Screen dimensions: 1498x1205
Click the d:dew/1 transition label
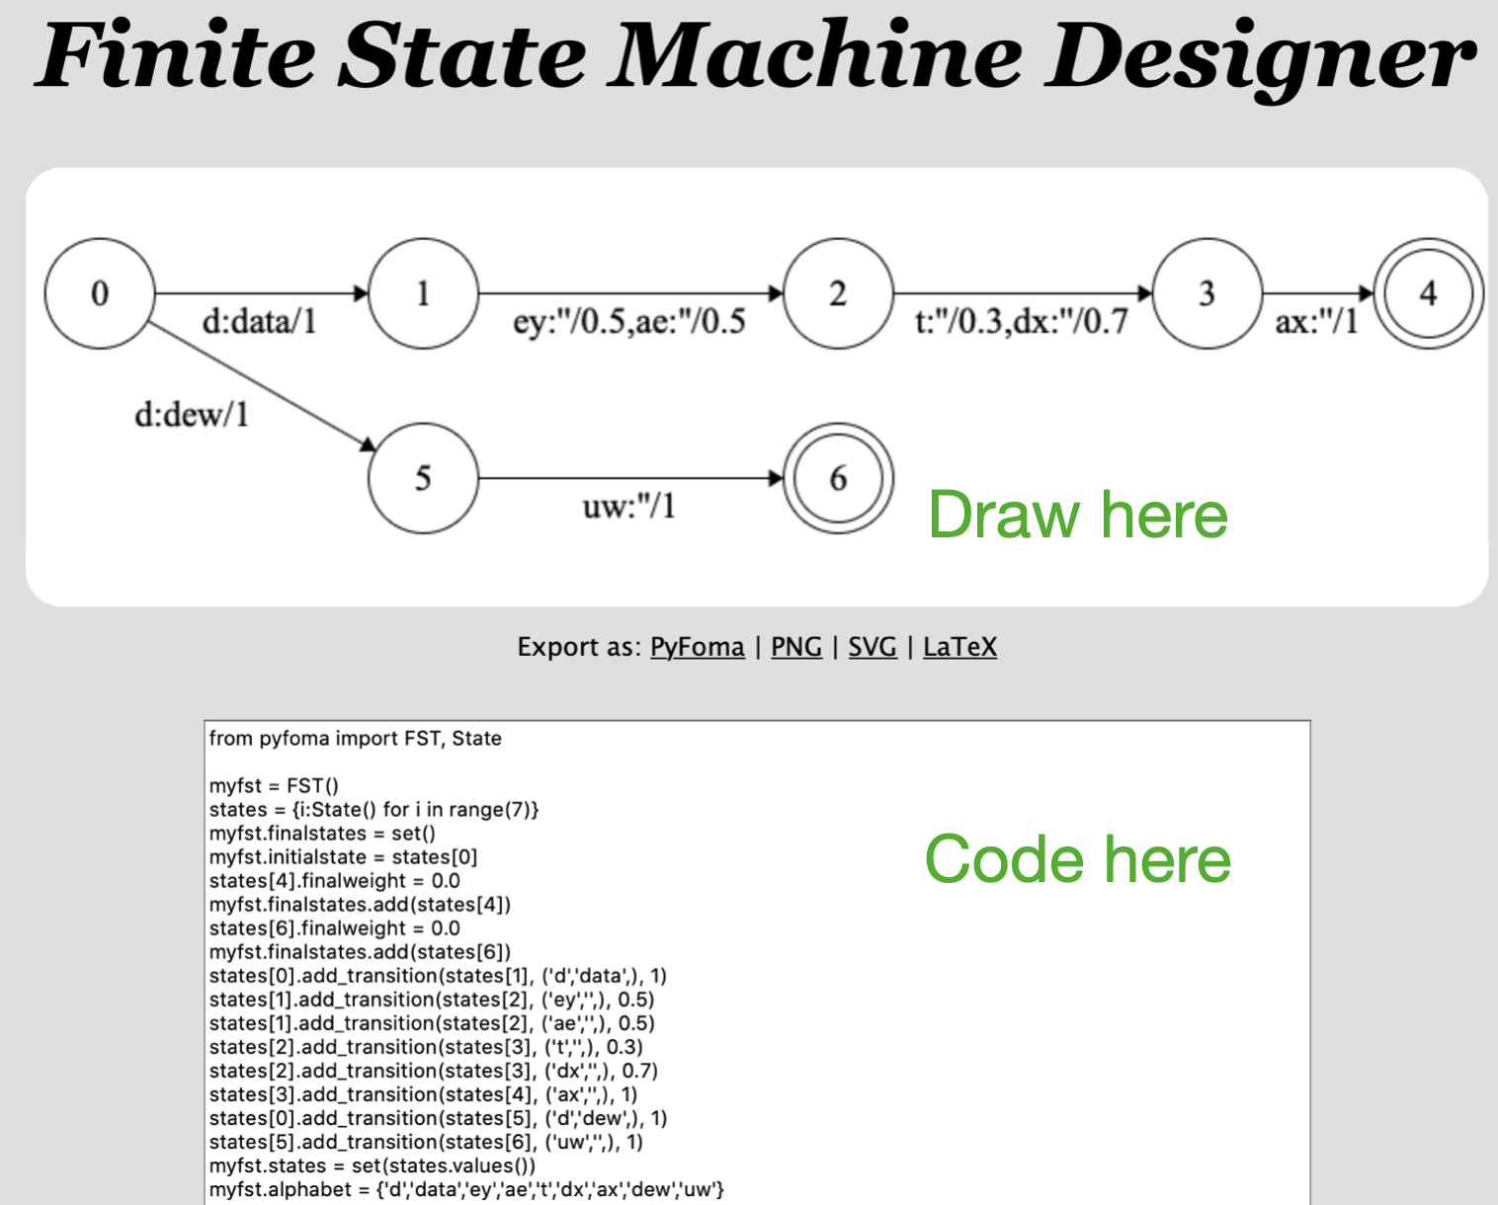pos(192,414)
